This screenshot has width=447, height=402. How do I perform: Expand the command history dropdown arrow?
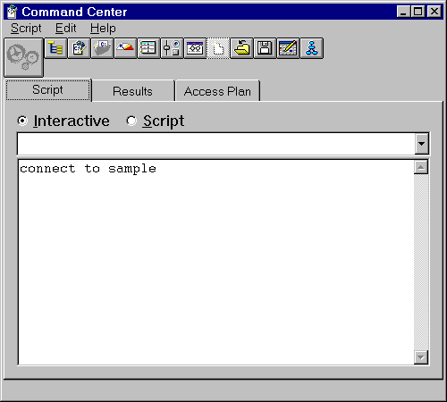tap(421, 144)
